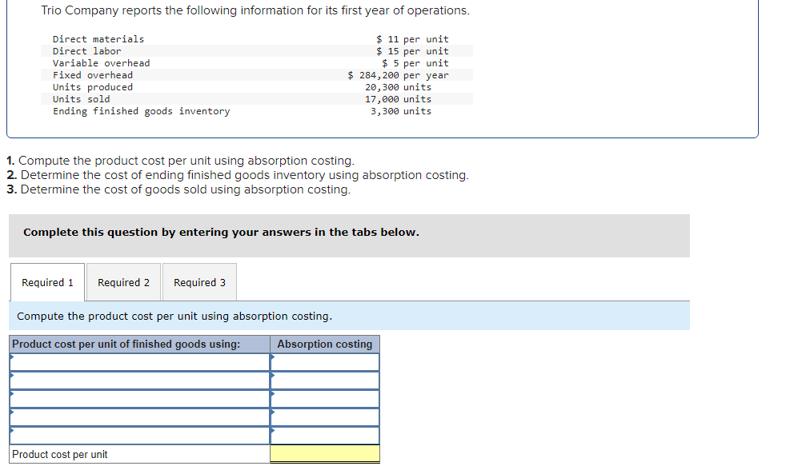Click the second Absorption costing amount field
This screenshot has height=470, width=786.
point(324,380)
